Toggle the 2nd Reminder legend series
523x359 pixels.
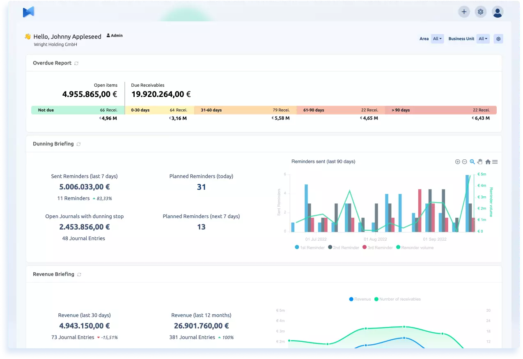tap(344, 248)
